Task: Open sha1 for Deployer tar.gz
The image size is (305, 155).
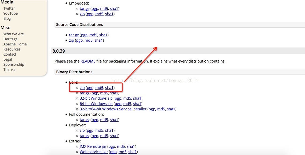Action: 114,136
